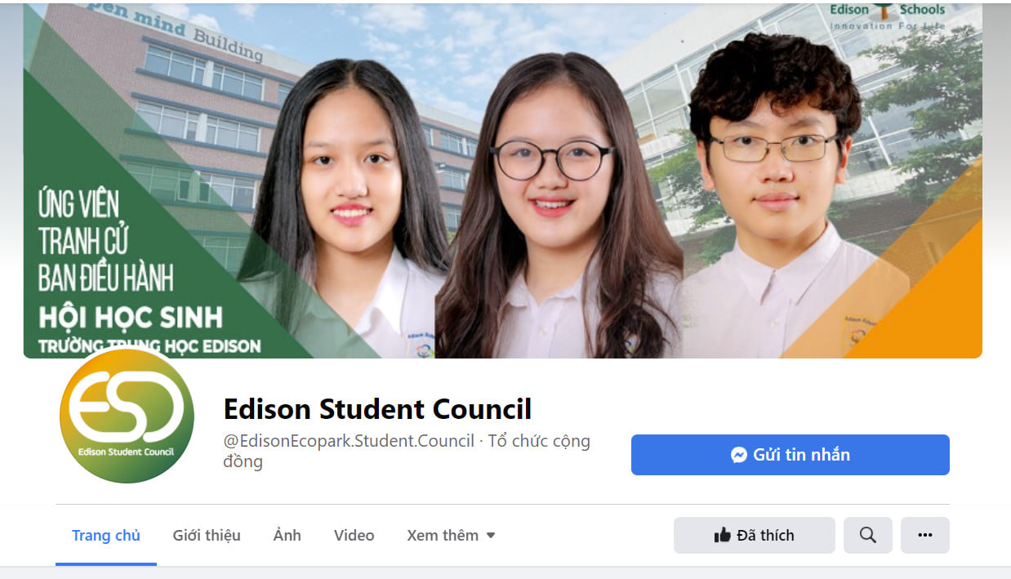Click the HỘI HỌC SINH text on banner
1011x579 pixels.
(x=131, y=317)
